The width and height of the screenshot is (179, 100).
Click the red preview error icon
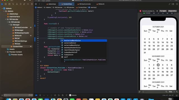click(140, 11)
